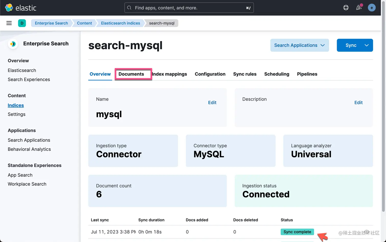Open Search Experiences in sidebar
386x242 pixels.
(29, 79)
